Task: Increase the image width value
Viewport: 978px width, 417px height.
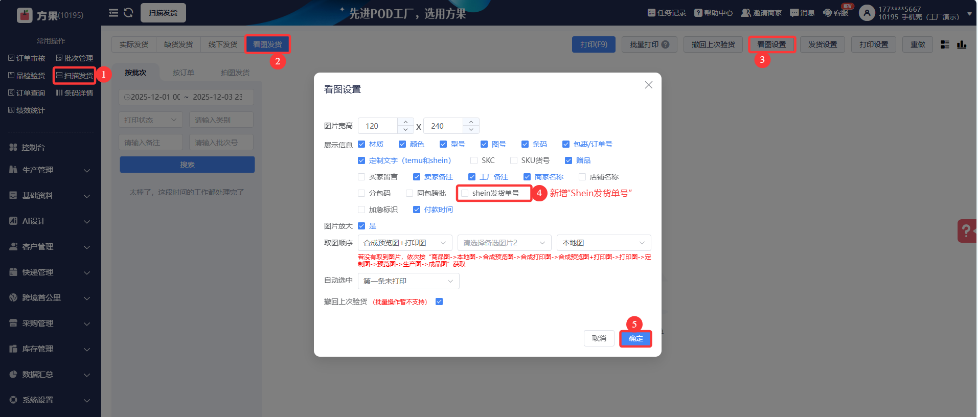Action: pyautogui.click(x=405, y=122)
